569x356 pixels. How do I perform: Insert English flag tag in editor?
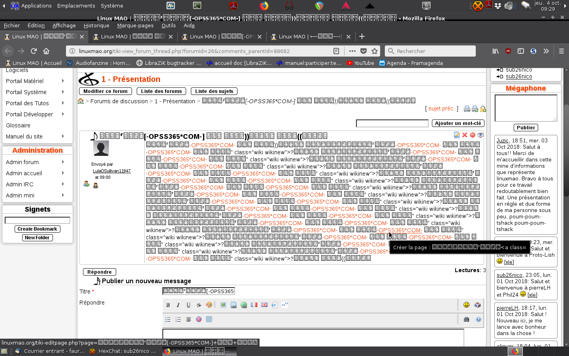(x=264, y=305)
